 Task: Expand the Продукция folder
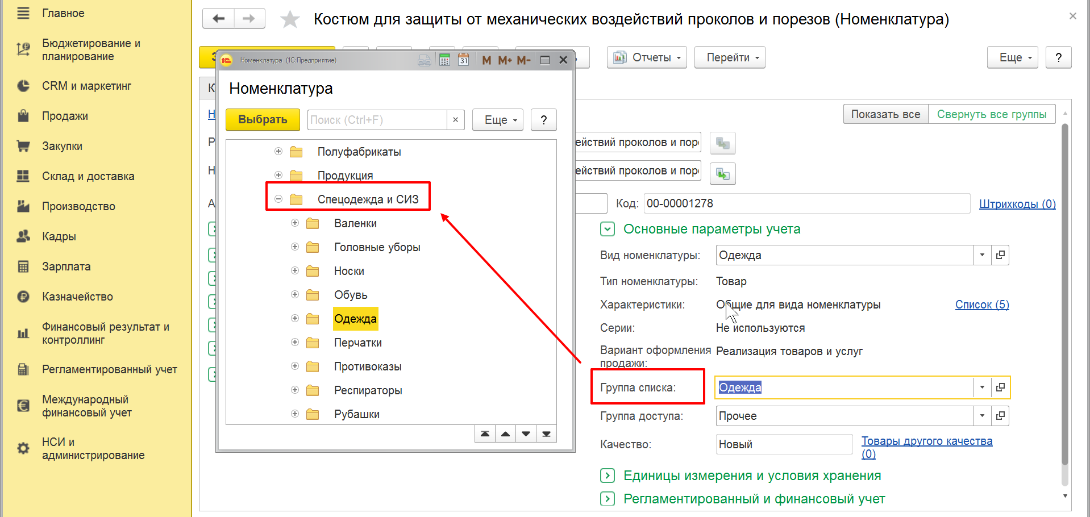[x=278, y=175]
